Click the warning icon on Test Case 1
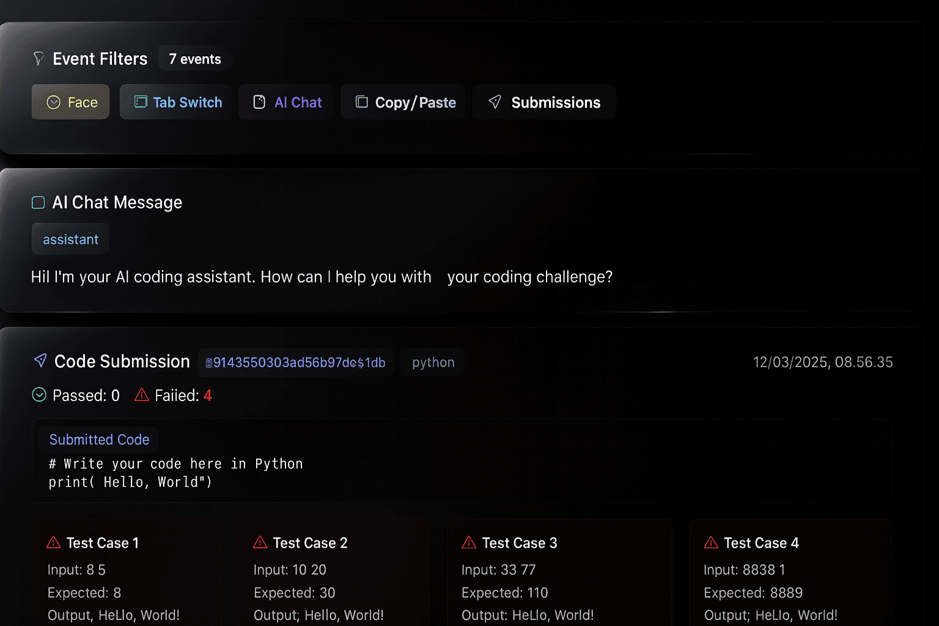 click(x=54, y=542)
